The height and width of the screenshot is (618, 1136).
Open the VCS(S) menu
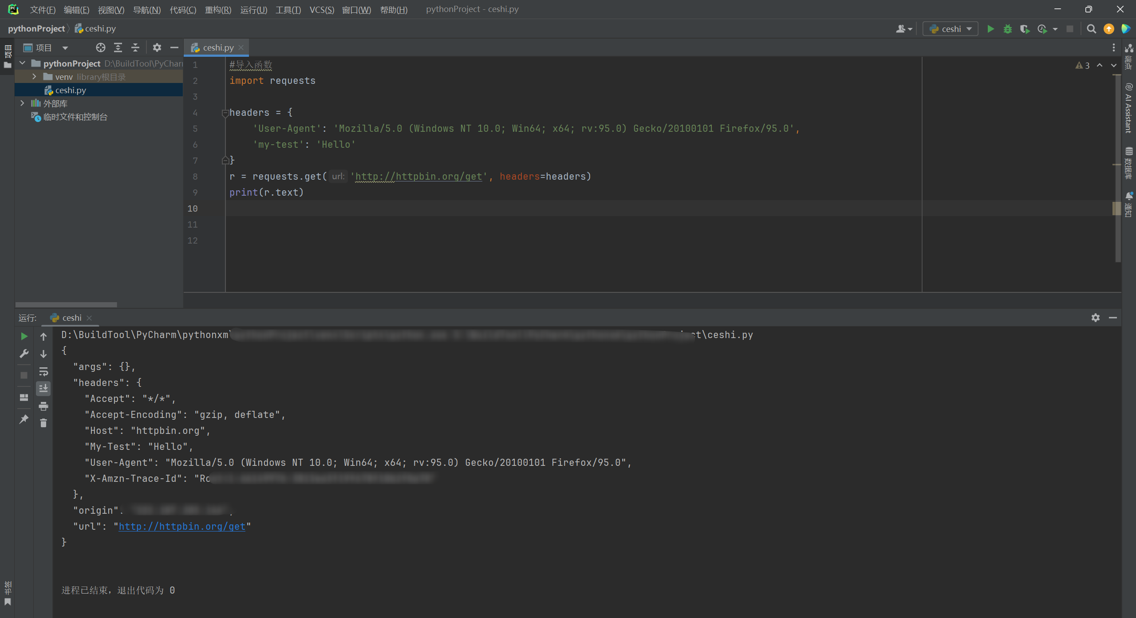[322, 10]
